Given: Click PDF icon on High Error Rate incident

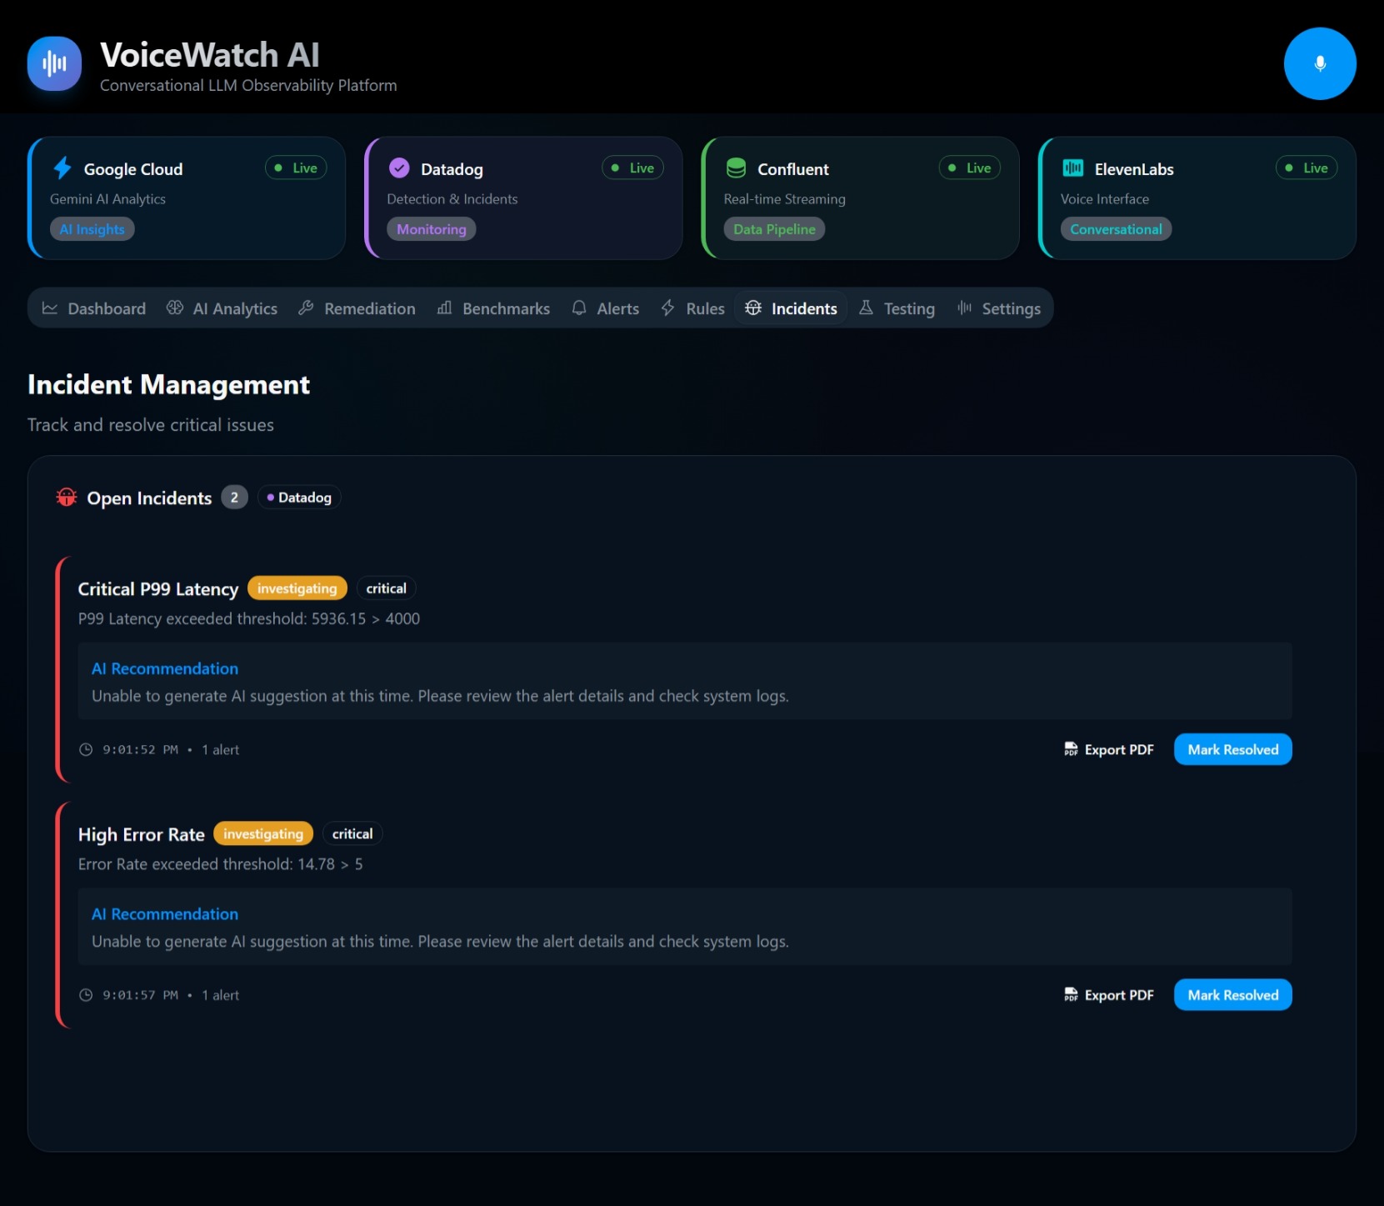Looking at the screenshot, I should [x=1072, y=995].
